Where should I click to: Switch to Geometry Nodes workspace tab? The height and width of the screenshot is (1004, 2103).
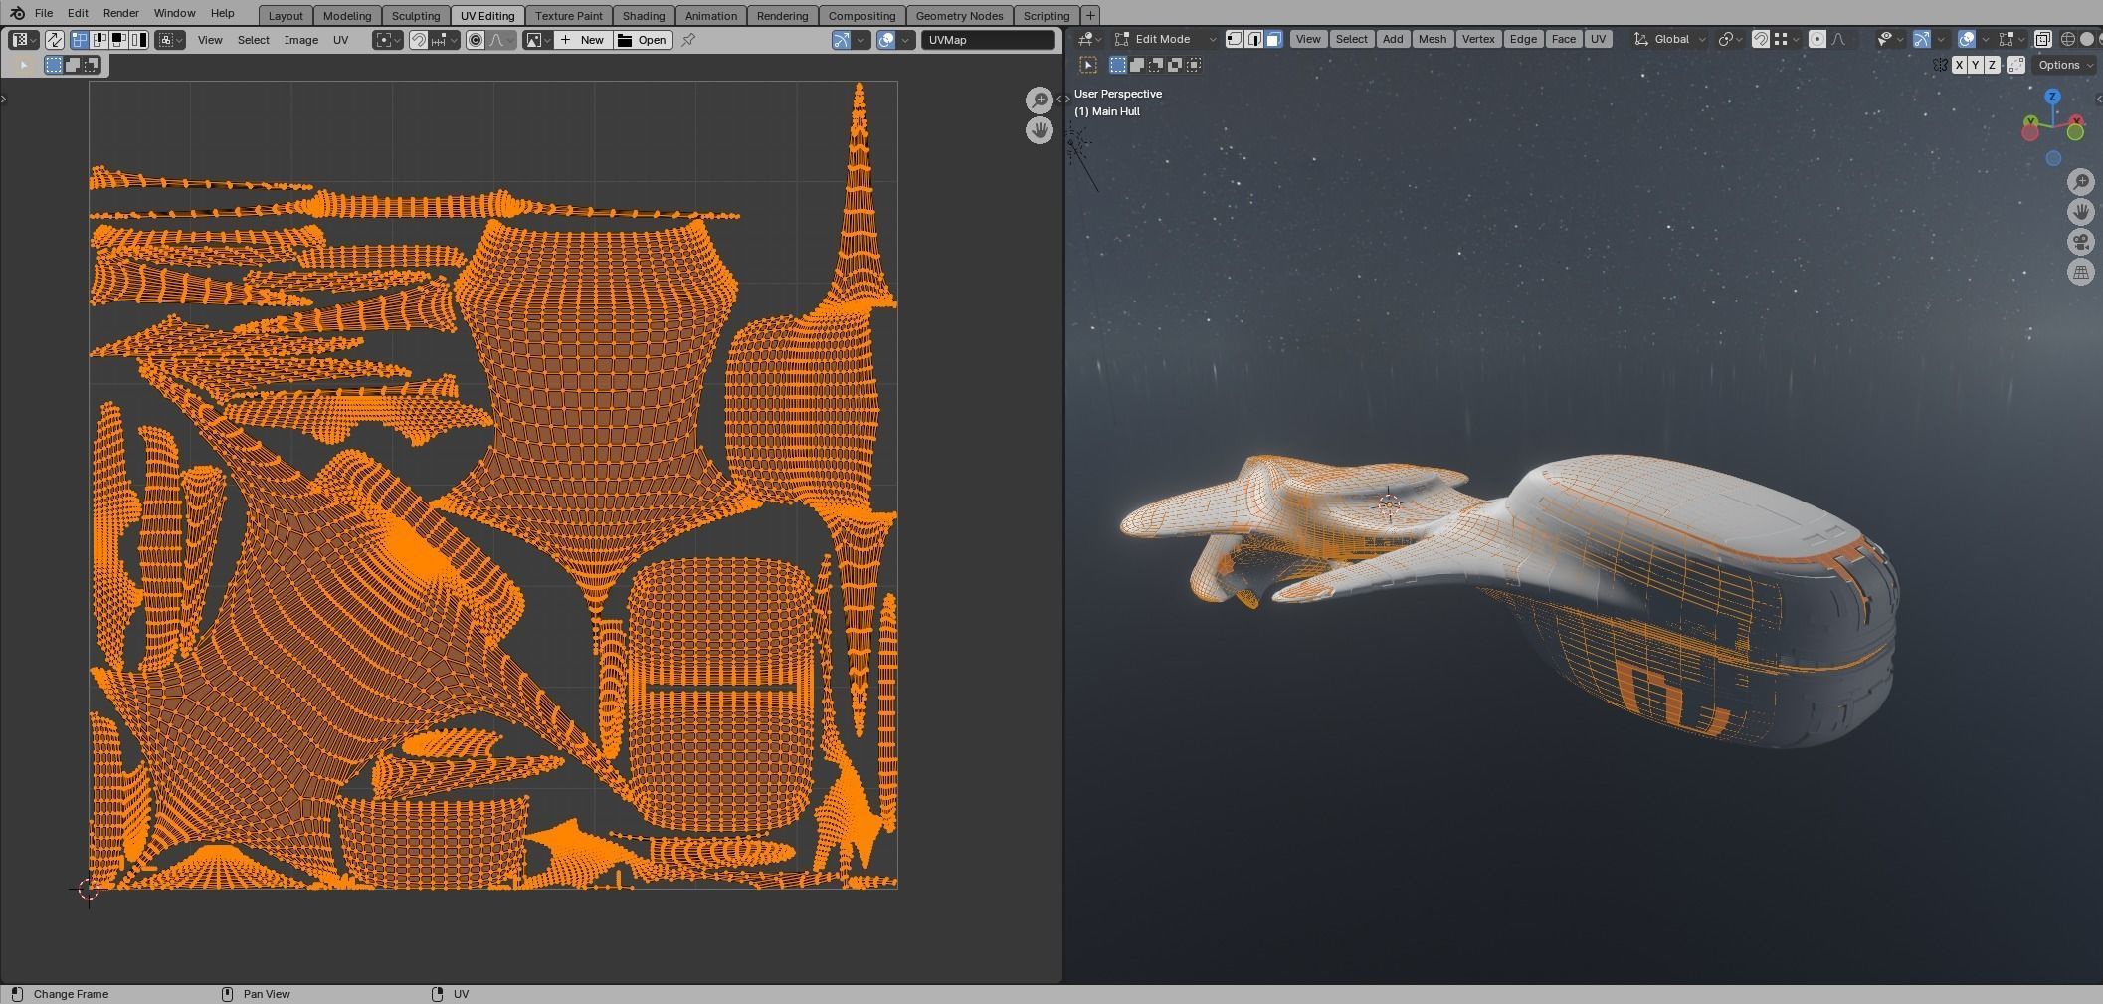(x=959, y=15)
